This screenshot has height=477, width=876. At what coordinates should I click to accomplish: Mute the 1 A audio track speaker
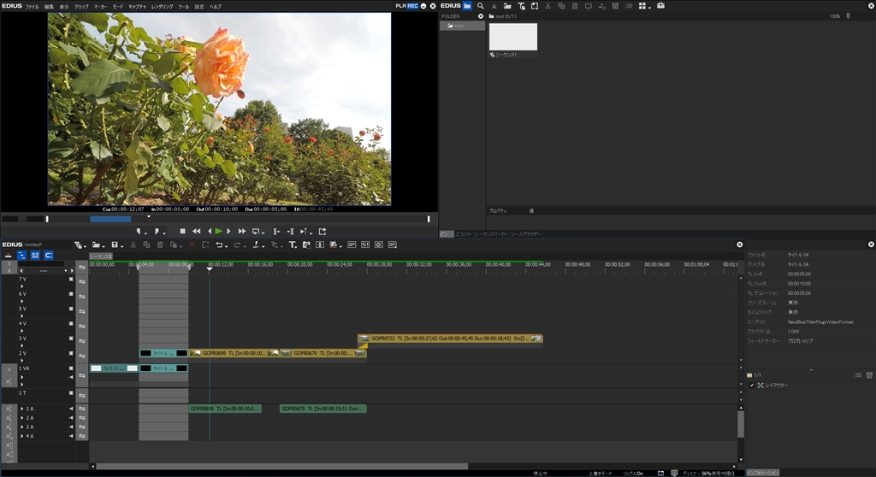point(71,409)
